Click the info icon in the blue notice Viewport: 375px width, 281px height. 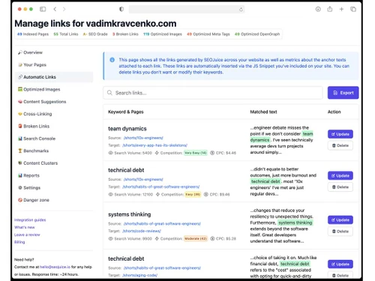[x=112, y=60]
